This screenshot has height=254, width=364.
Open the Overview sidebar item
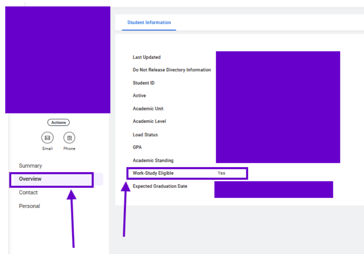click(x=30, y=179)
